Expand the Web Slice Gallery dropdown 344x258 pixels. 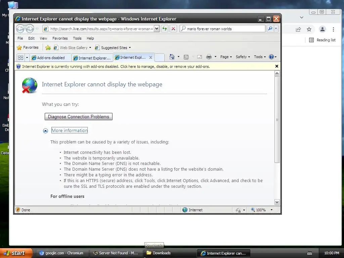tap(90, 48)
